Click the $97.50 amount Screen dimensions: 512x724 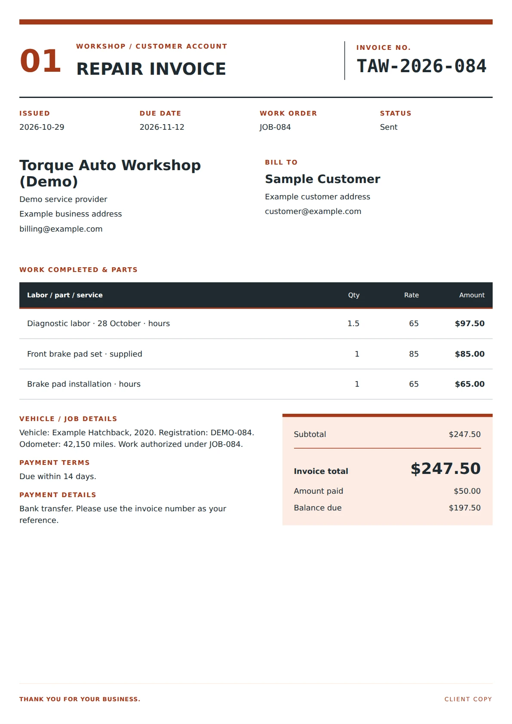(469, 324)
